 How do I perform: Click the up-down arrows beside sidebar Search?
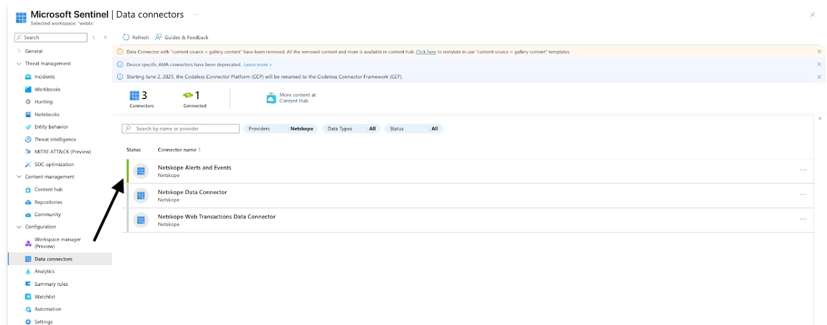pos(94,38)
